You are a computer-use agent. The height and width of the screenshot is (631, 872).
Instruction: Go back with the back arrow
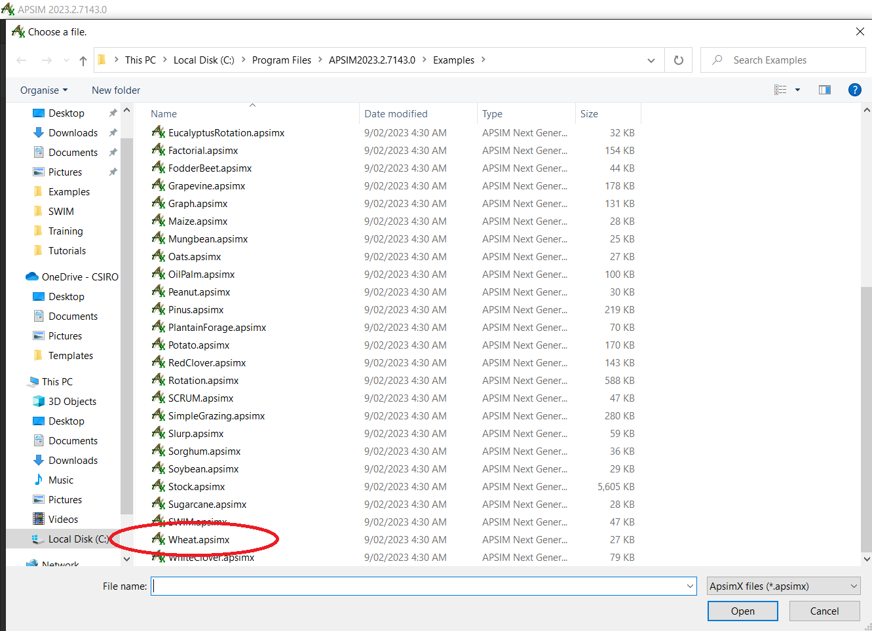22,60
